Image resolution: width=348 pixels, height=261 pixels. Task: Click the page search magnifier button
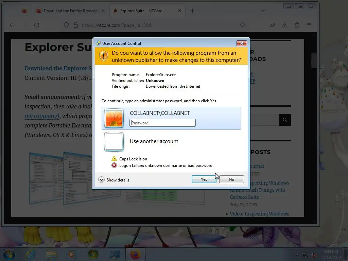285,120
